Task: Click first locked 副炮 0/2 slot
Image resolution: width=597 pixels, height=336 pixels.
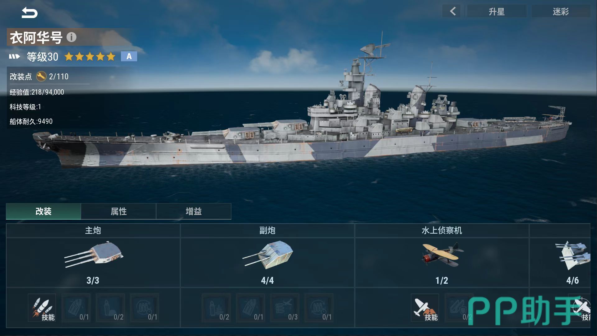Action: (x=216, y=308)
